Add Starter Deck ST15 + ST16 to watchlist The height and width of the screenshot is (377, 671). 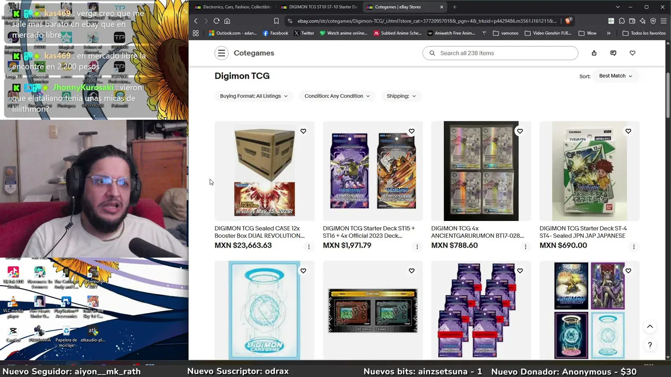click(412, 131)
